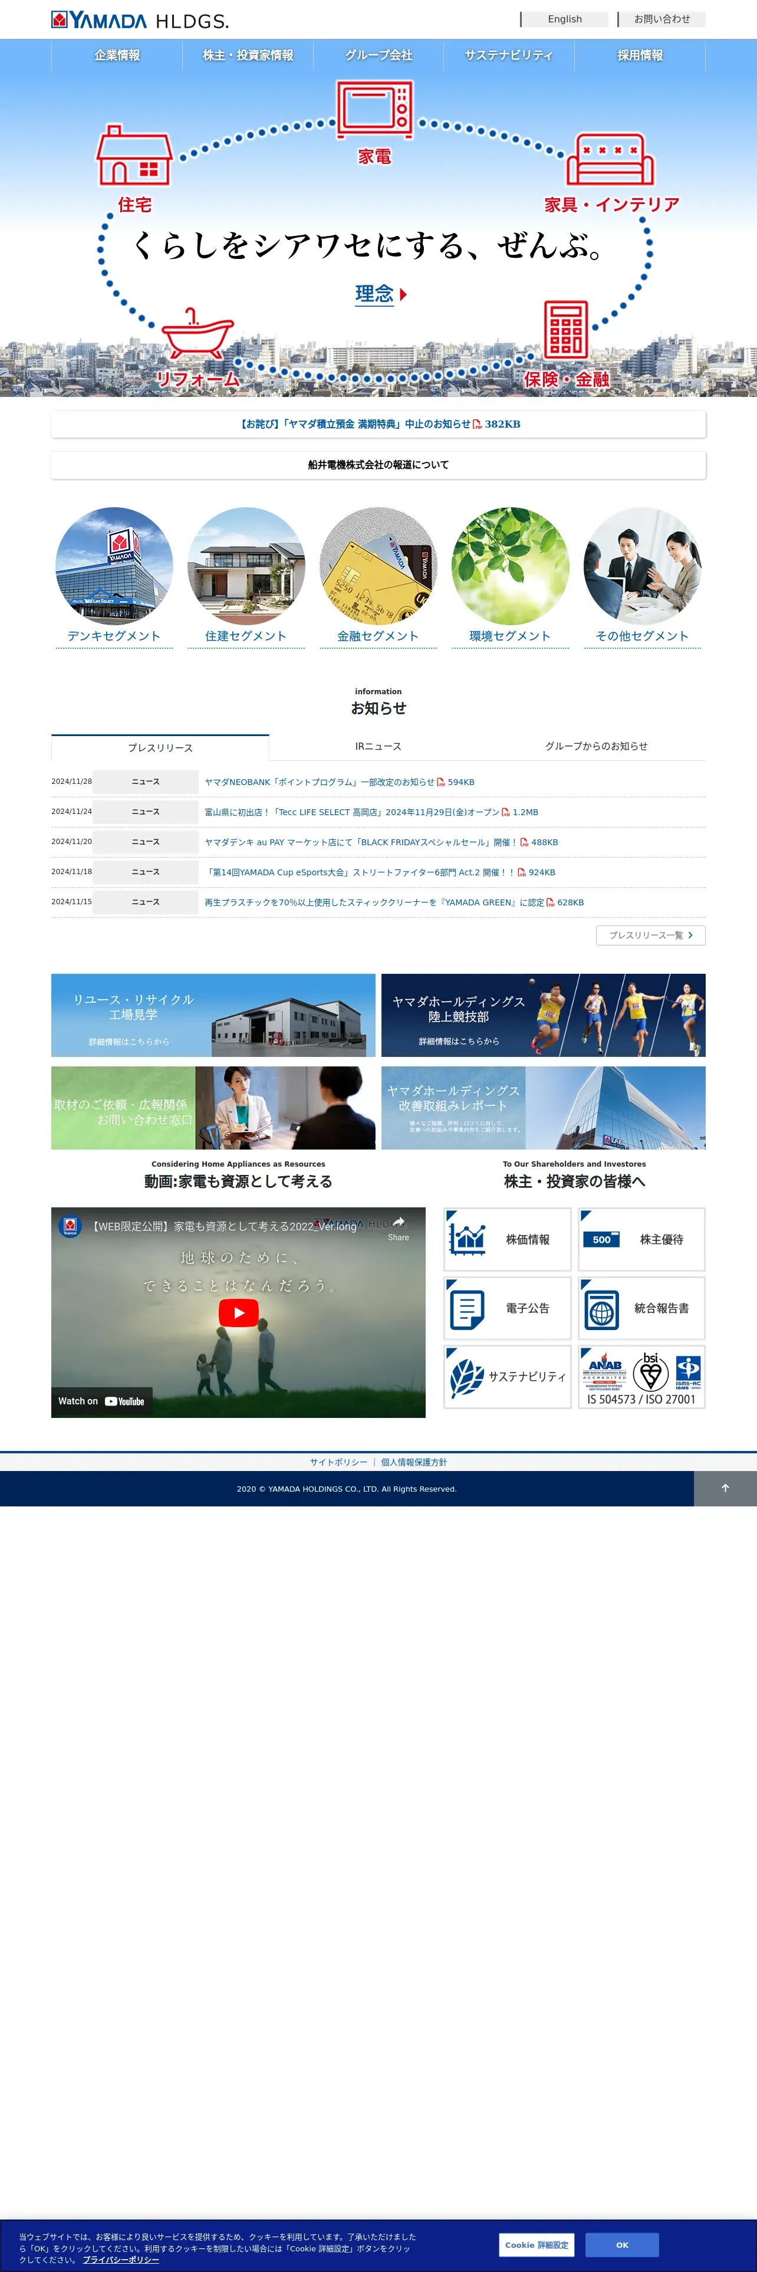Open the 陸上競技部 banner
This screenshot has height=2272, width=757.
click(543, 1015)
